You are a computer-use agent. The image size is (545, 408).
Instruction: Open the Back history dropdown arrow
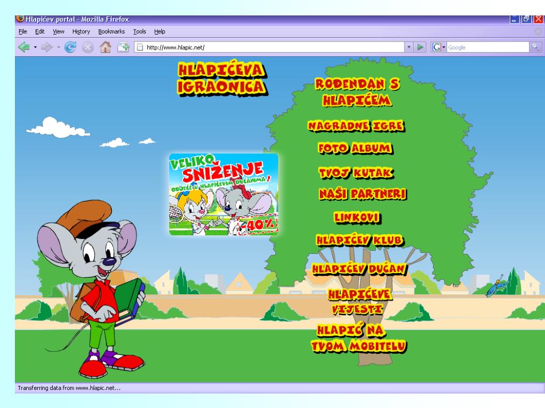35,47
